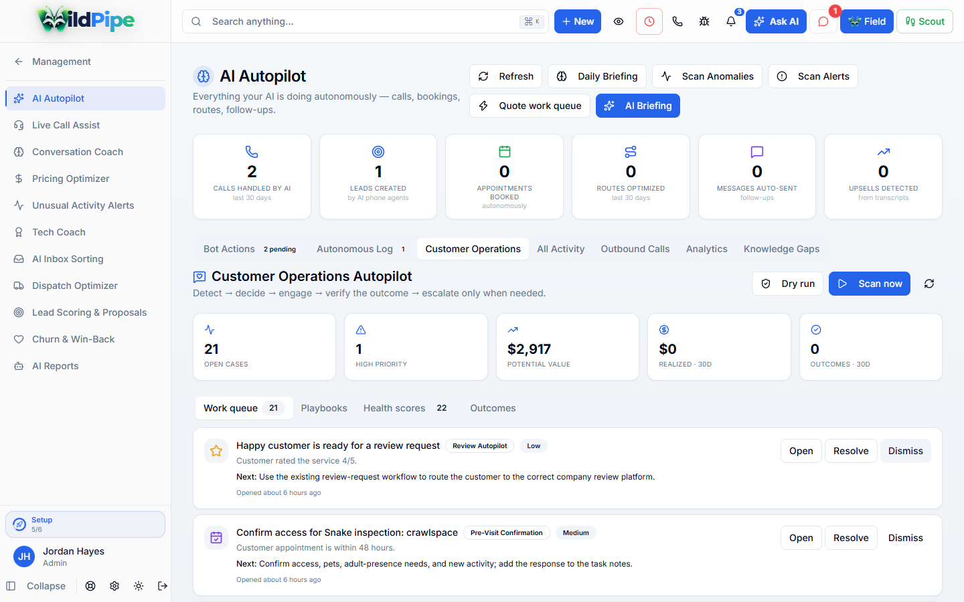The image size is (964, 602).
Task: Click the search magnifier icon
Action: tap(196, 21)
